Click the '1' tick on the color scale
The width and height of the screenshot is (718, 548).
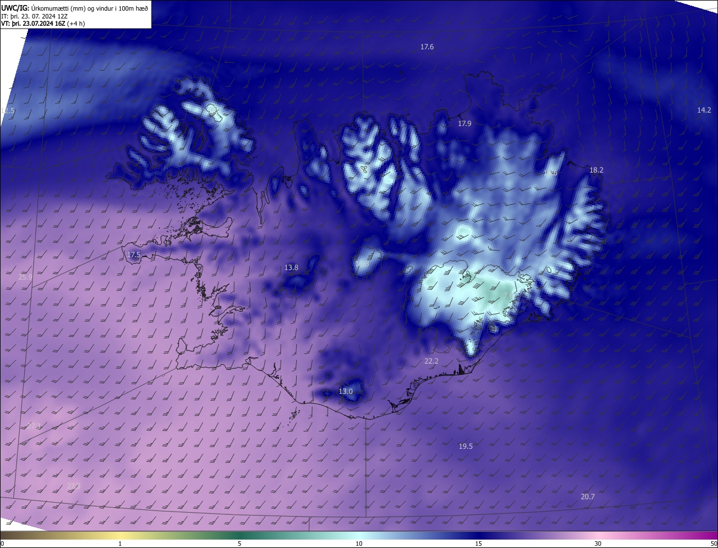click(x=120, y=544)
